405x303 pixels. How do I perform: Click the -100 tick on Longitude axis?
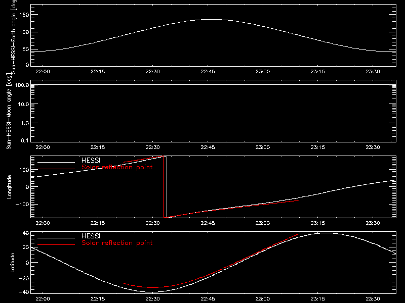click(x=22, y=204)
